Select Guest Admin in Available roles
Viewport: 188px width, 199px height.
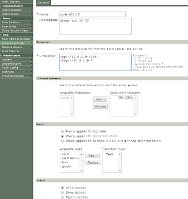[70, 158]
